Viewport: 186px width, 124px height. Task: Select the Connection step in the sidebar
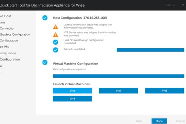8,29
